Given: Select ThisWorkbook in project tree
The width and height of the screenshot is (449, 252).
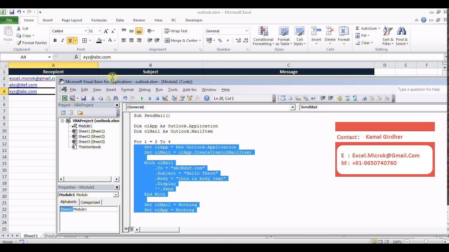Looking at the screenshot, I should (x=89, y=147).
